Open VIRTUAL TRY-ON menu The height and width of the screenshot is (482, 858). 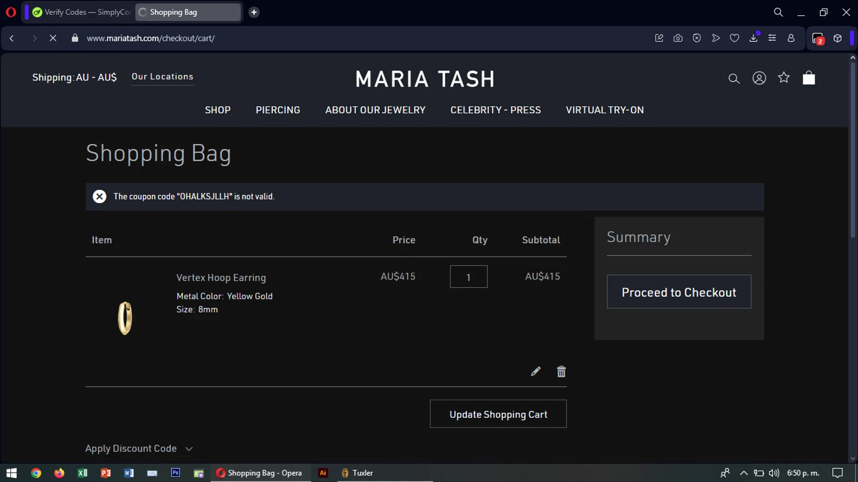pyautogui.click(x=605, y=110)
